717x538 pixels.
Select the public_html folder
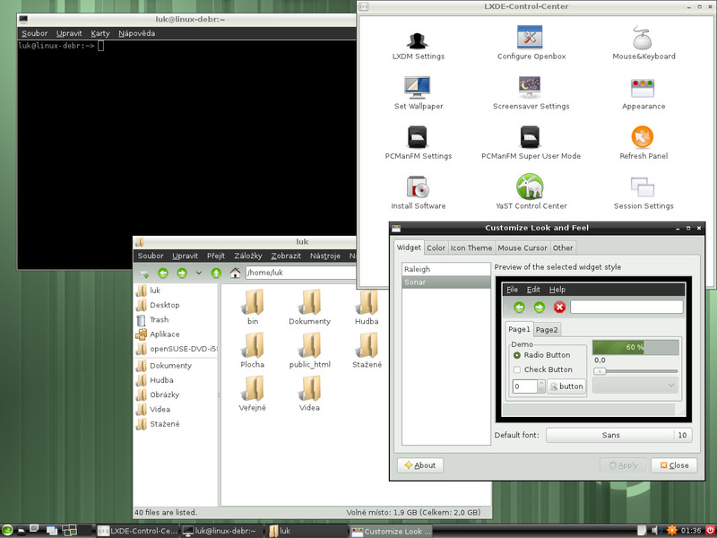point(309,351)
